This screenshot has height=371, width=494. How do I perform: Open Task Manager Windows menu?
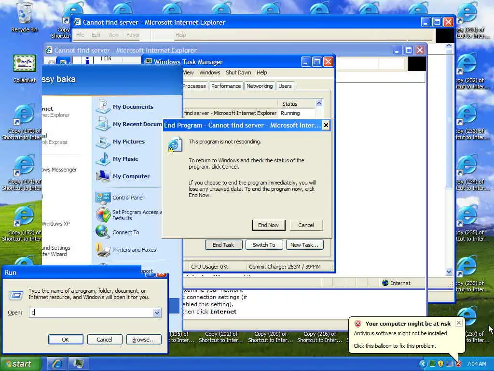(x=209, y=72)
